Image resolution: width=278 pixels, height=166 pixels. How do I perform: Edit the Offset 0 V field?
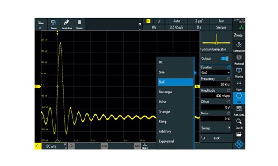[215, 107]
